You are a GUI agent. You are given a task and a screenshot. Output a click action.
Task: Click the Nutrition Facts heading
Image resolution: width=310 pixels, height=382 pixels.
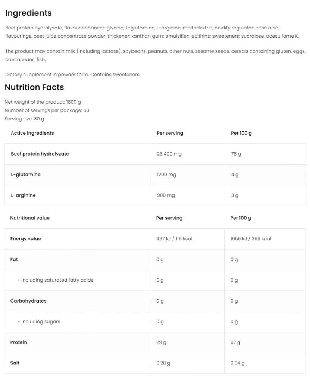pos(34,87)
